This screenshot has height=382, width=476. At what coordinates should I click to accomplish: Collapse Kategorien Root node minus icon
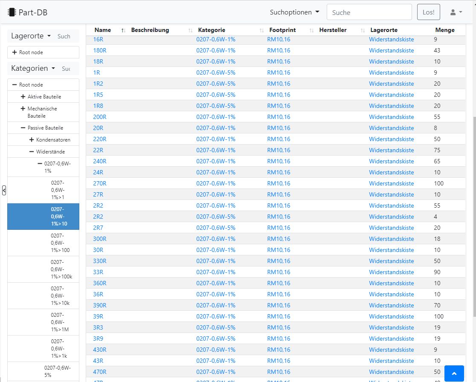coord(14,85)
